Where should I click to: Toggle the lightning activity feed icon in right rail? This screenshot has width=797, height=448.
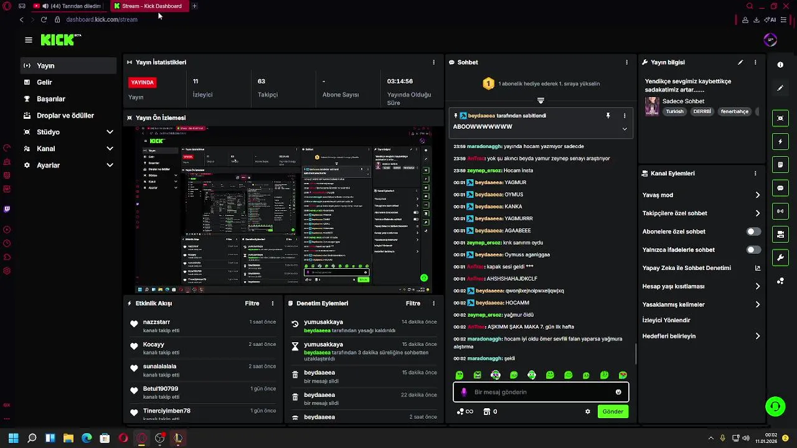coord(780,141)
